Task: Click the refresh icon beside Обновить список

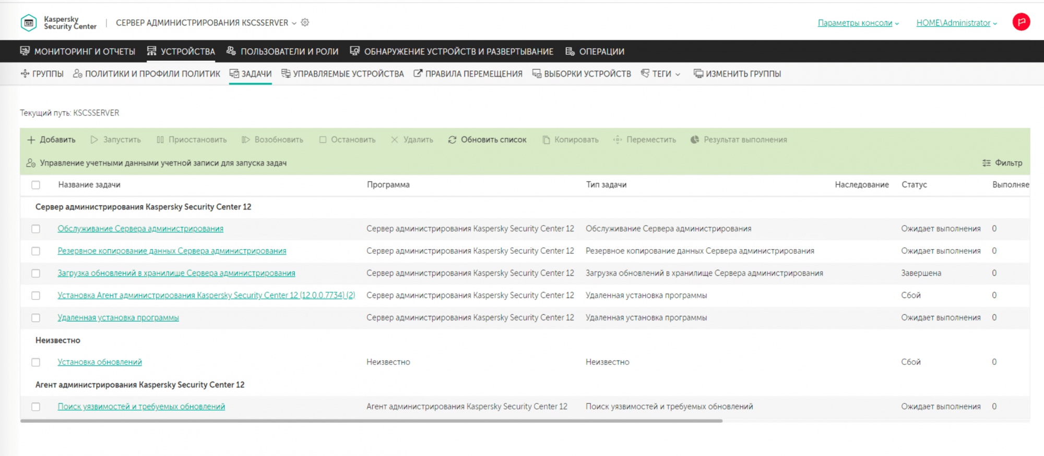Action: [x=452, y=140]
